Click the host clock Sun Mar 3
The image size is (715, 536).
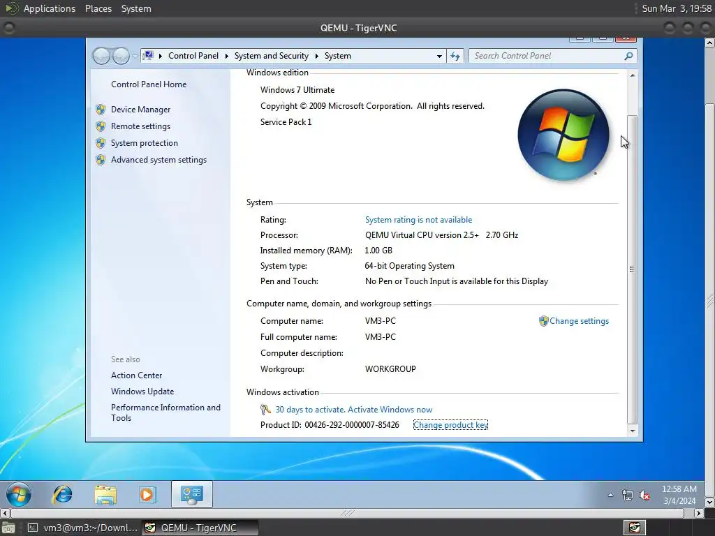(677, 8)
